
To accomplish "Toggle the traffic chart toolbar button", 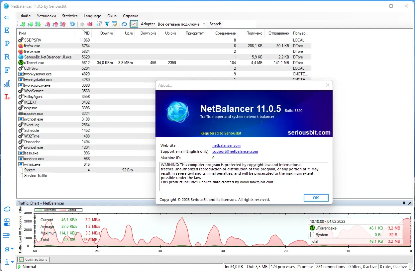I will pos(134,24).
